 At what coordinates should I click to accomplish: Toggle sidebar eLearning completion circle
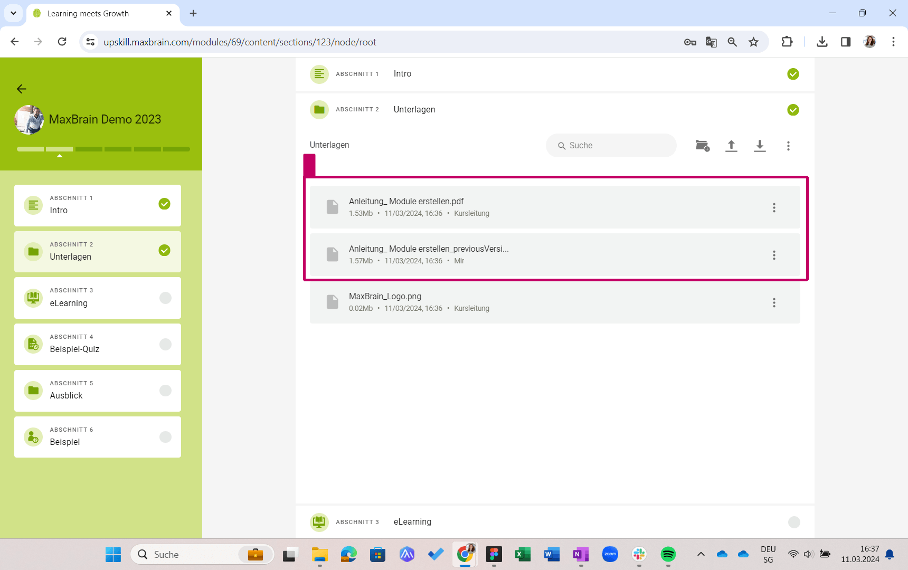coord(165,298)
